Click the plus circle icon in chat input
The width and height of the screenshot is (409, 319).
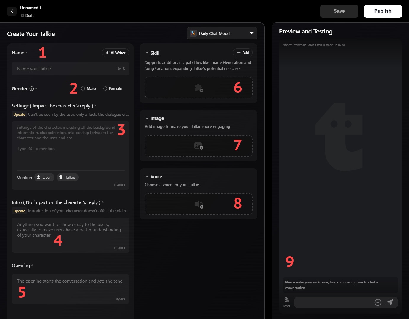tap(378, 302)
